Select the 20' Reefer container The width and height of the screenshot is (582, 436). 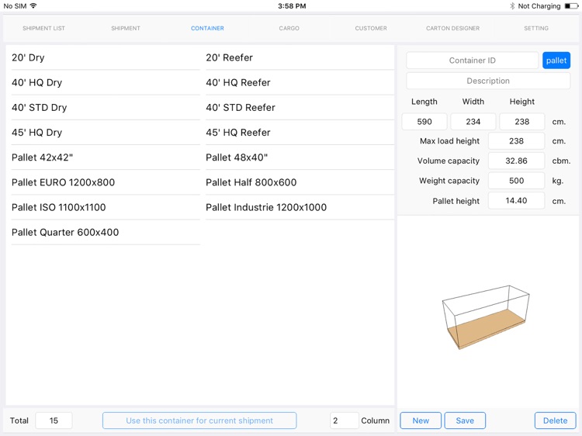tap(300, 57)
